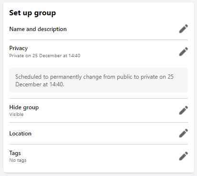Click the word 'group' in Hide group
Image resolution: width=197 pixels, height=176 pixels.
point(31,108)
